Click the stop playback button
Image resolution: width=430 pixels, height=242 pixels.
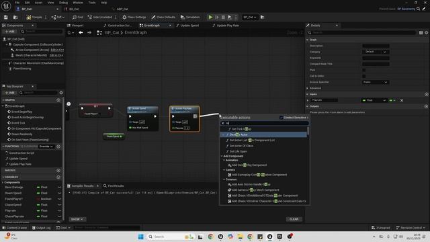tap(223, 17)
